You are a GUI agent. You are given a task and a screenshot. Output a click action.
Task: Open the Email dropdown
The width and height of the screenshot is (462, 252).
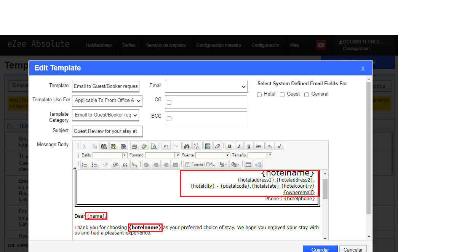[206, 87]
